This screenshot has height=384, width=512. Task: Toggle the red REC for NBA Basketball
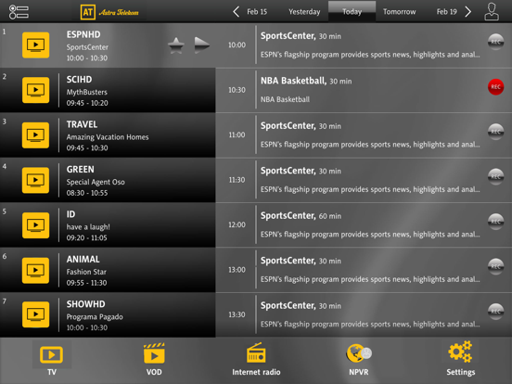(x=495, y=87)
